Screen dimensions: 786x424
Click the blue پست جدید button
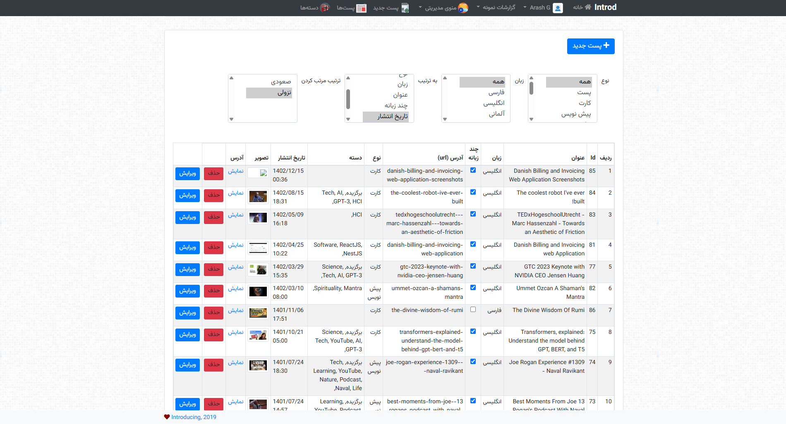591,46
